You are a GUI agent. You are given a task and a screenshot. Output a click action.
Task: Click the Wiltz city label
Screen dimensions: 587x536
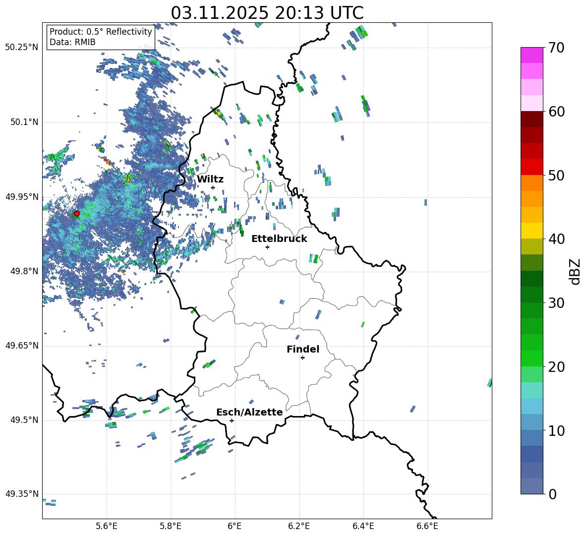210,179
